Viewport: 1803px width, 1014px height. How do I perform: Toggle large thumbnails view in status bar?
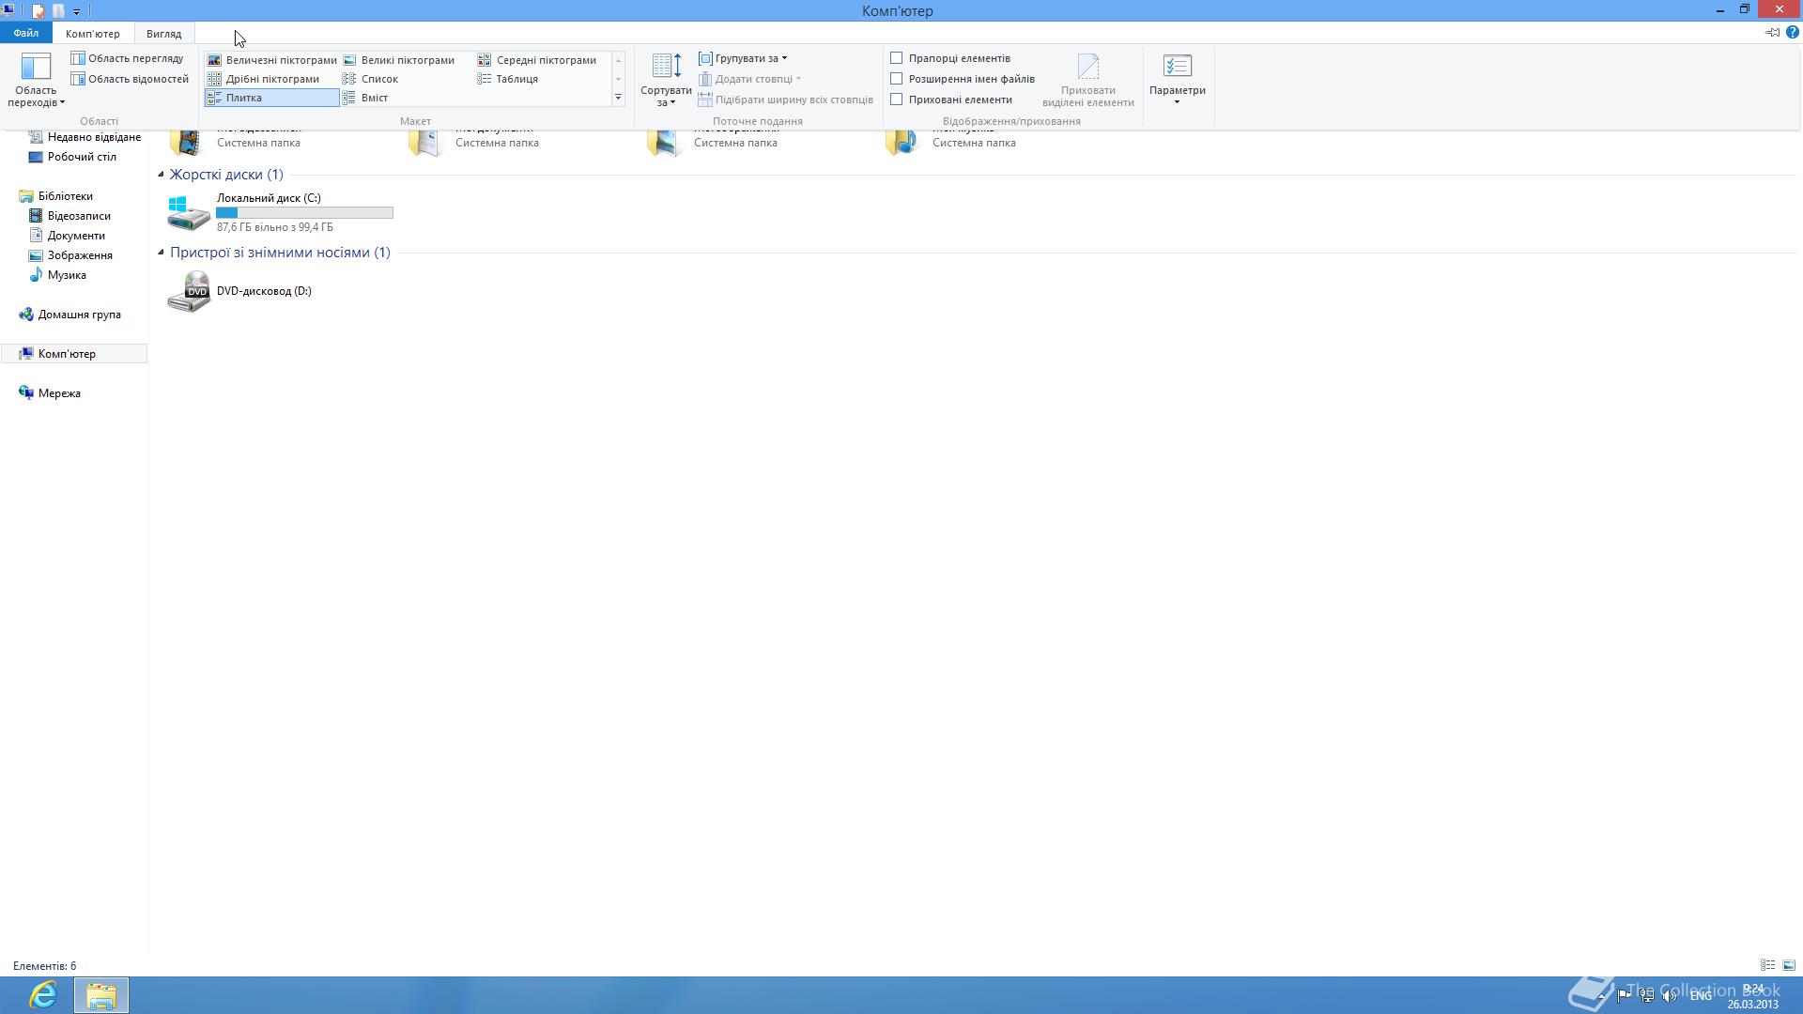(x=1789, y=965)
